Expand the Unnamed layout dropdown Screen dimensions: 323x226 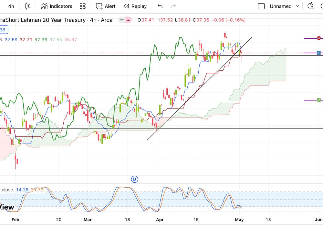(x=284, y=6)
